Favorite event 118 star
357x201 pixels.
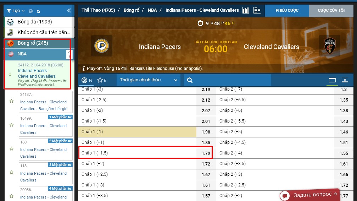pyautogui.click(x=12, y=173)
